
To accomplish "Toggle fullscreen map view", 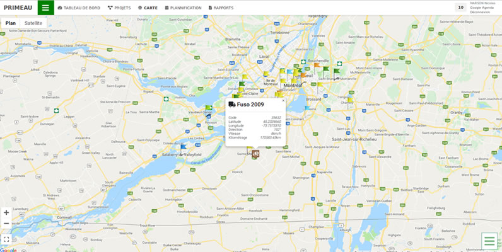I will (x=6, y=239).
